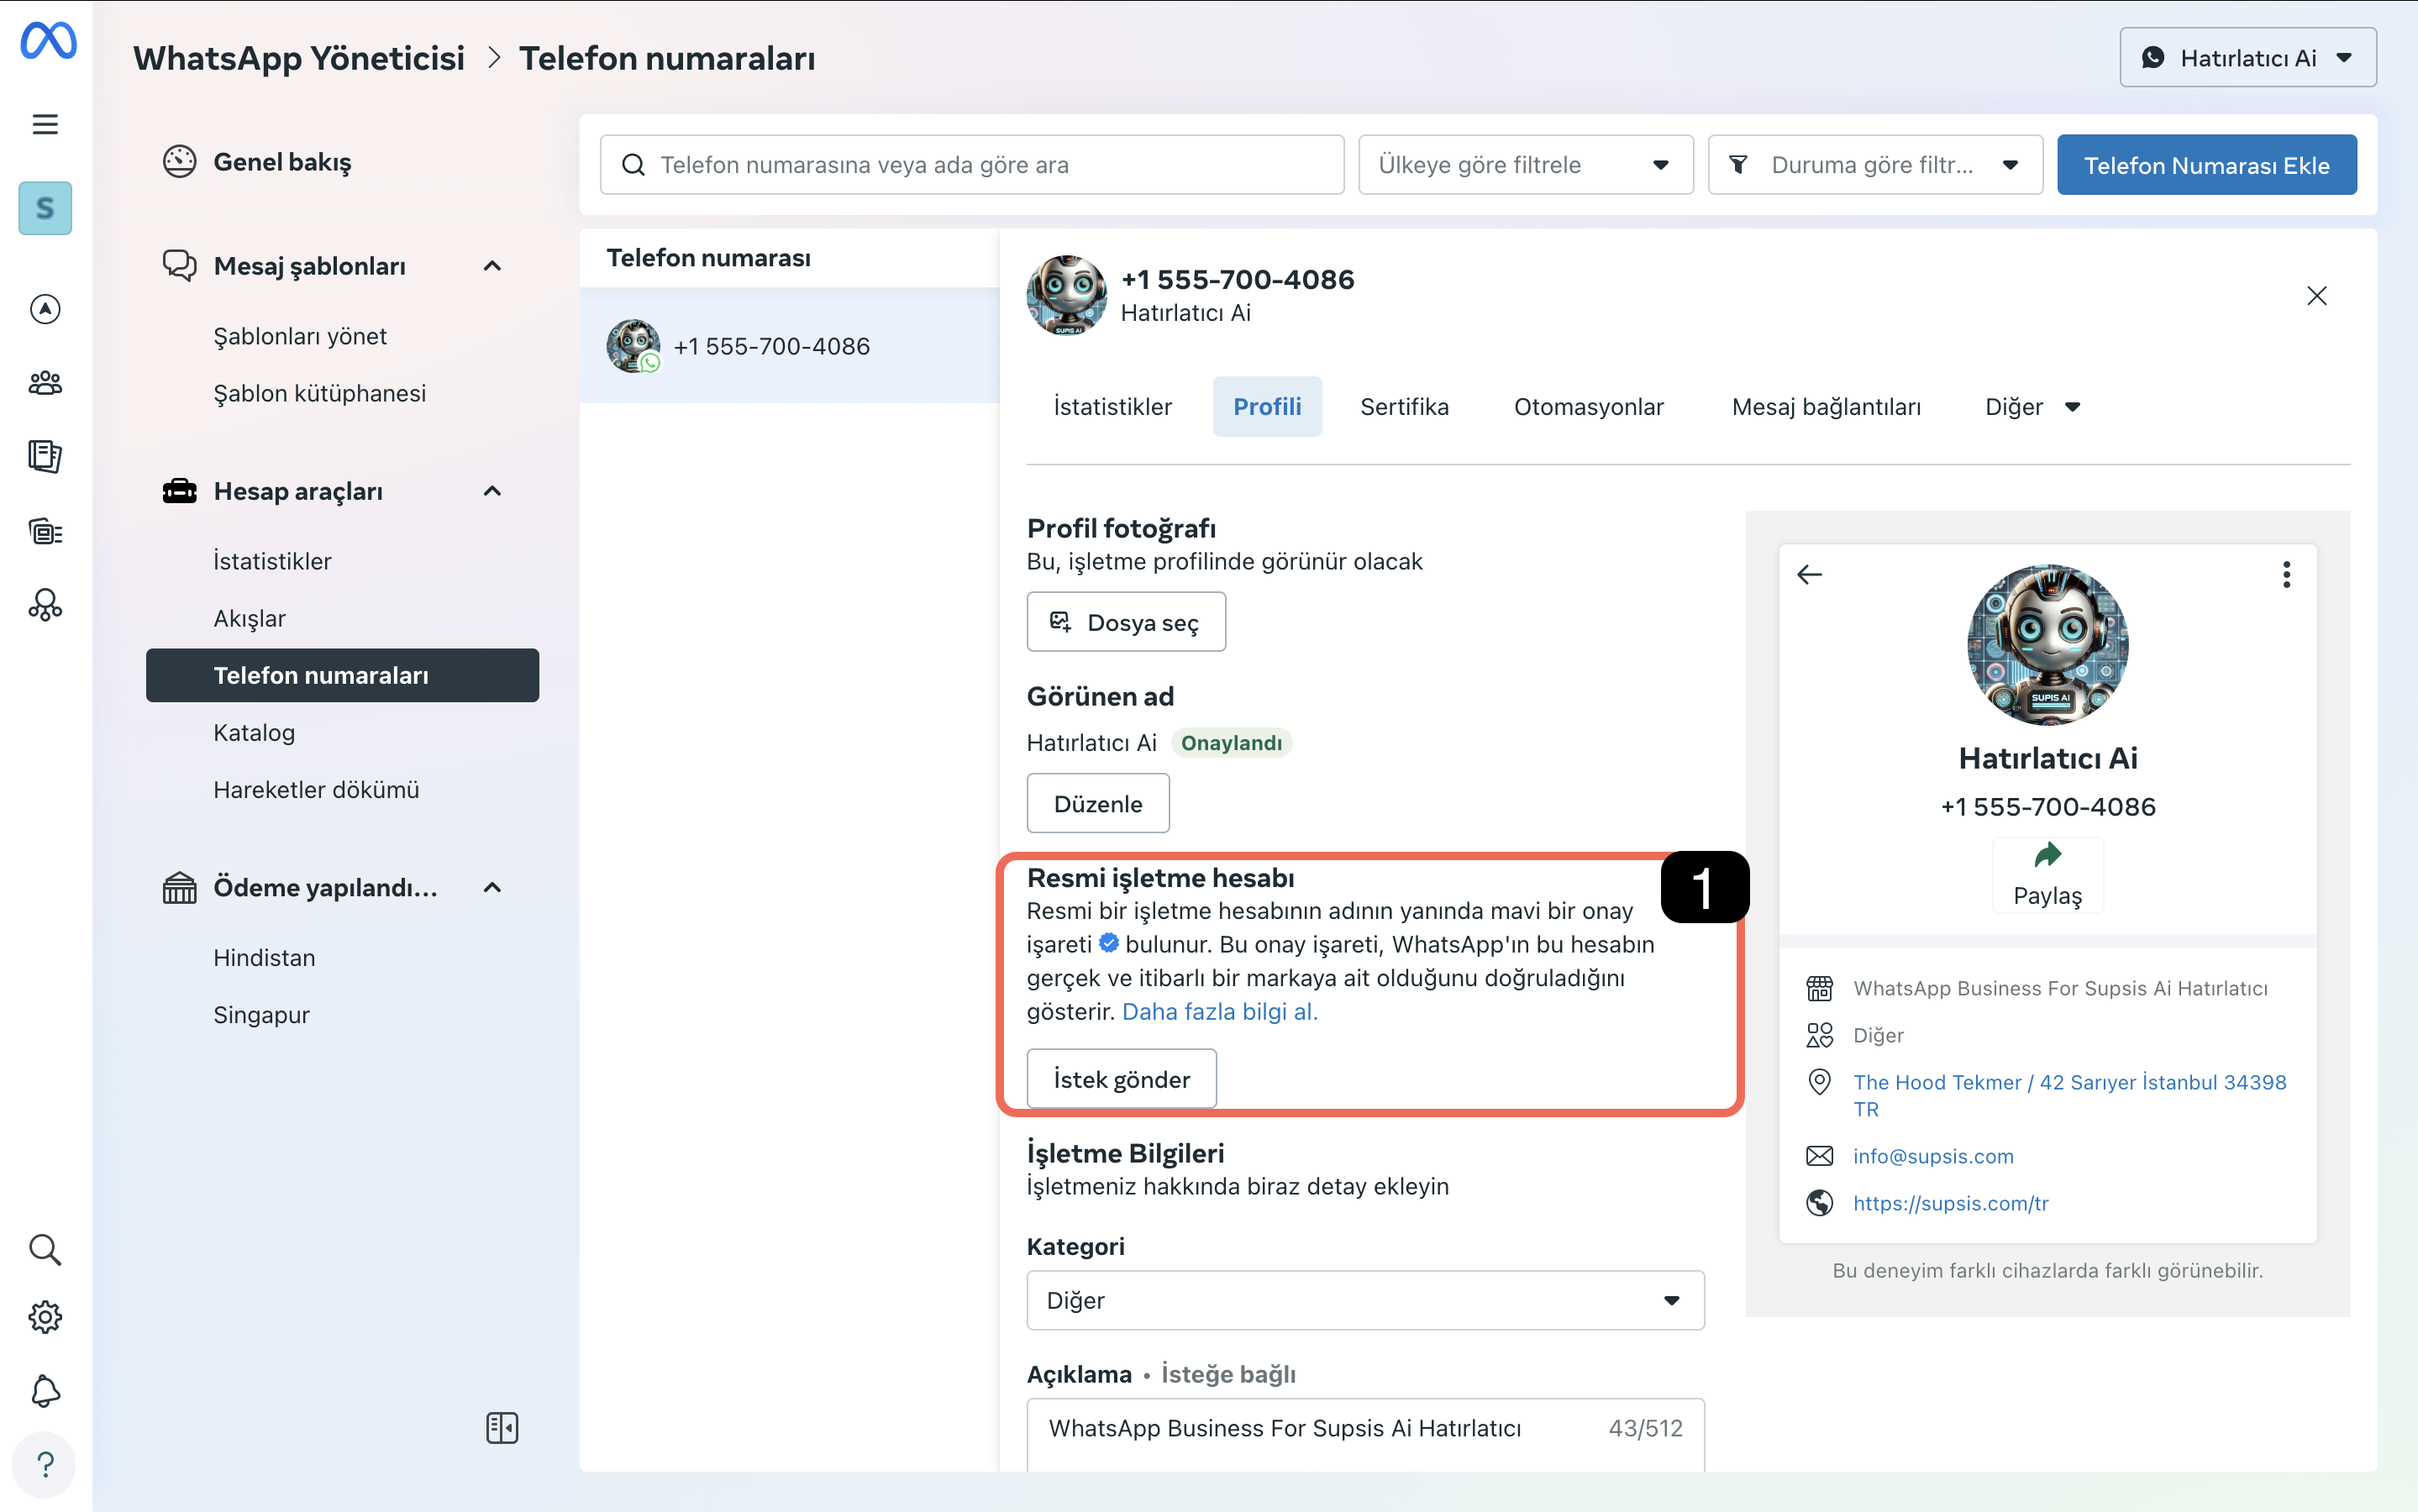2418x1512 pixels.
Task: Open the Diğer tab dropdown
Action: [2033, 407]
